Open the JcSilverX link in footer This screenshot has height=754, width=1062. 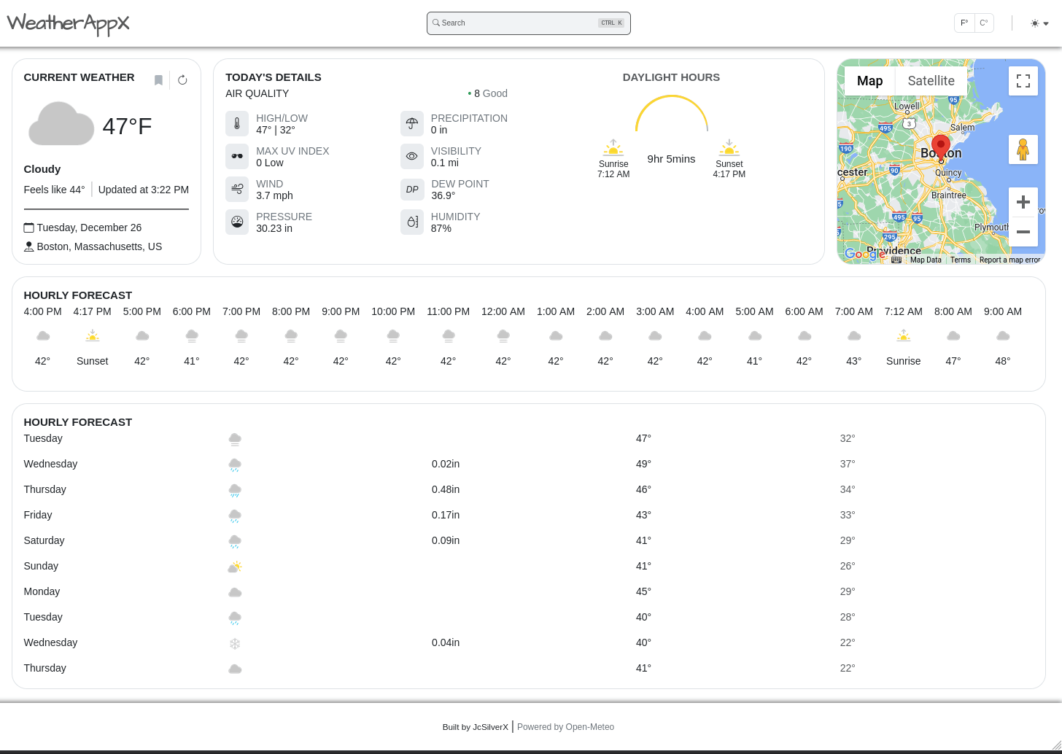(x=490, y=727)
